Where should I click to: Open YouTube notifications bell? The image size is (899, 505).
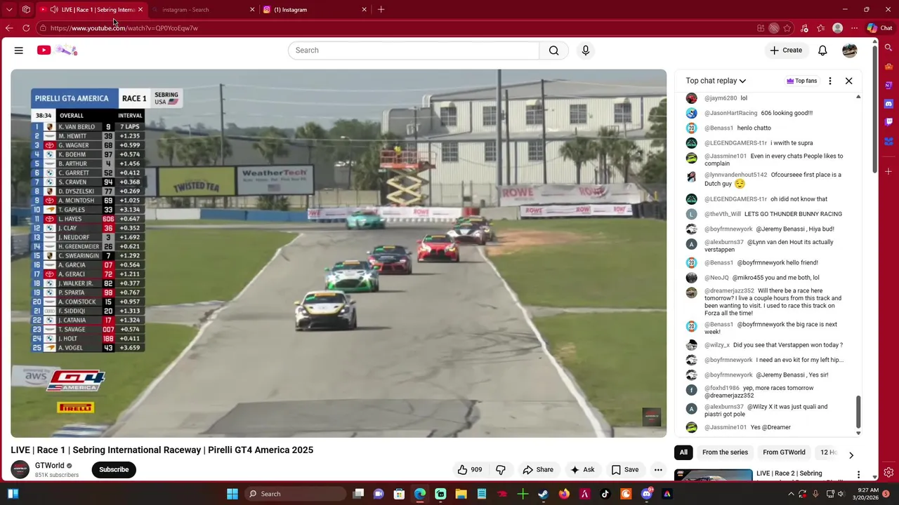(x=822, y=50)
